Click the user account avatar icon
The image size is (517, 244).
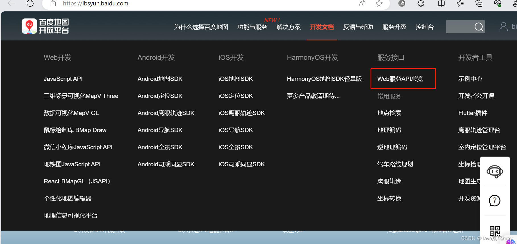(504, 27)
